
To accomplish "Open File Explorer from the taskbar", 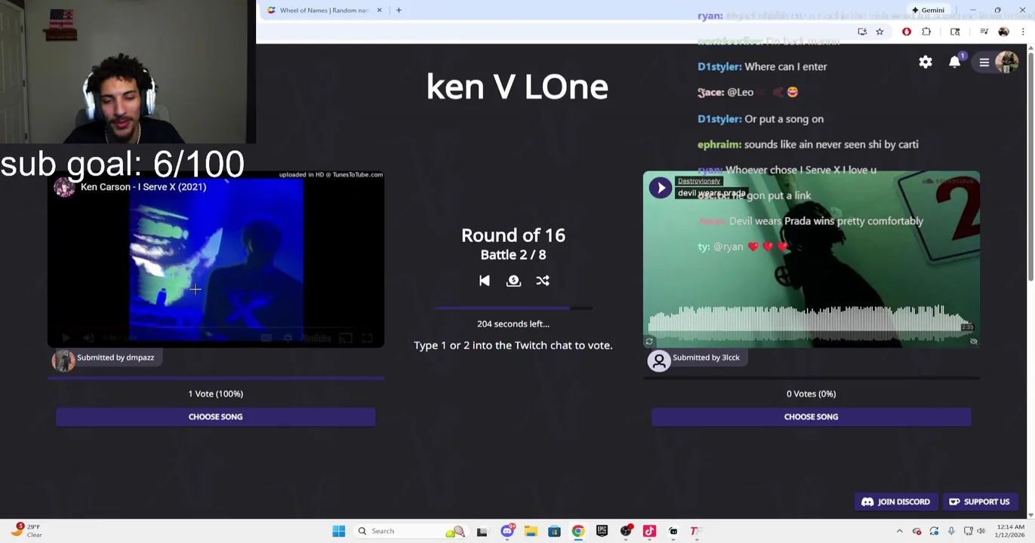I will (x=531, y=531).
